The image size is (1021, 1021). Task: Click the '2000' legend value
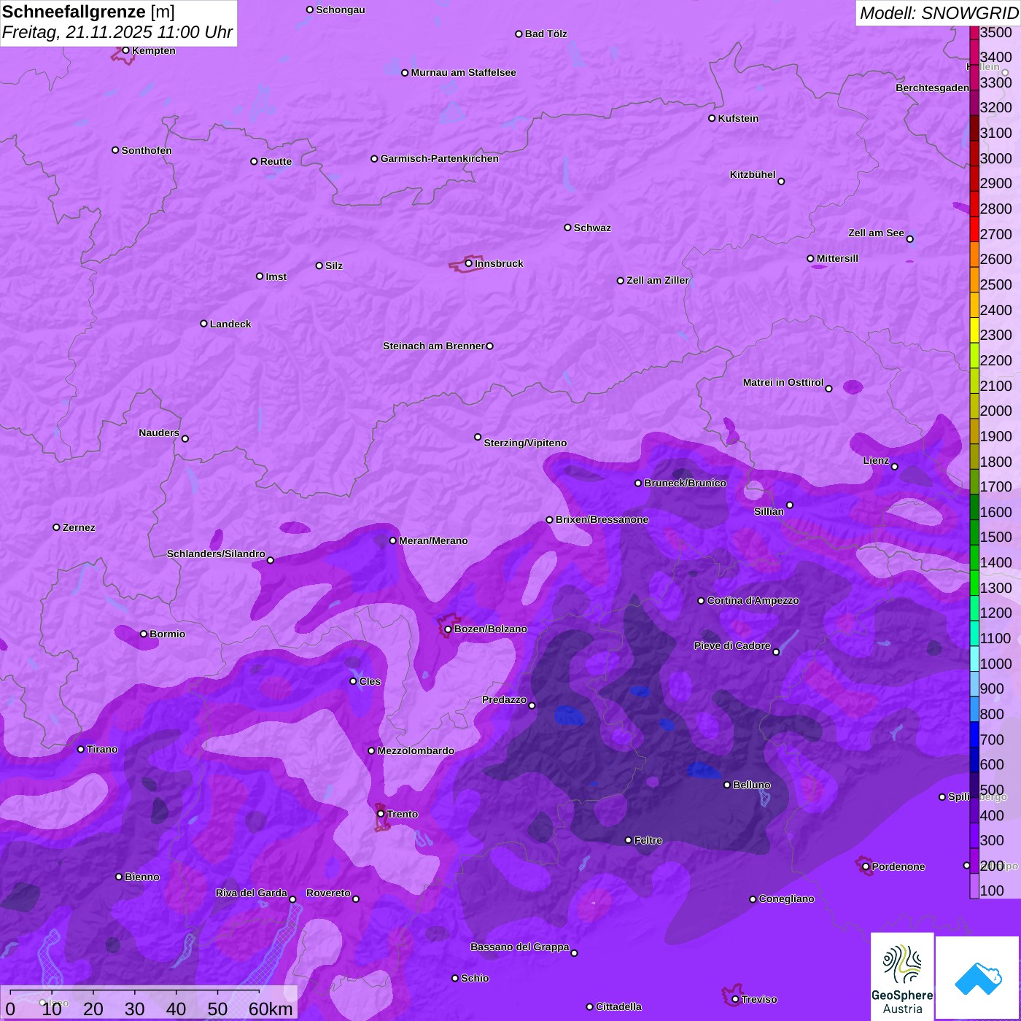tap(996, 411)
